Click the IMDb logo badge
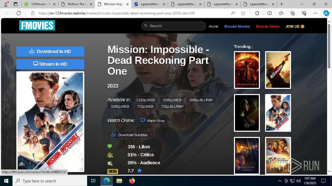The image size is (332, 186). (x=113, y=171)
